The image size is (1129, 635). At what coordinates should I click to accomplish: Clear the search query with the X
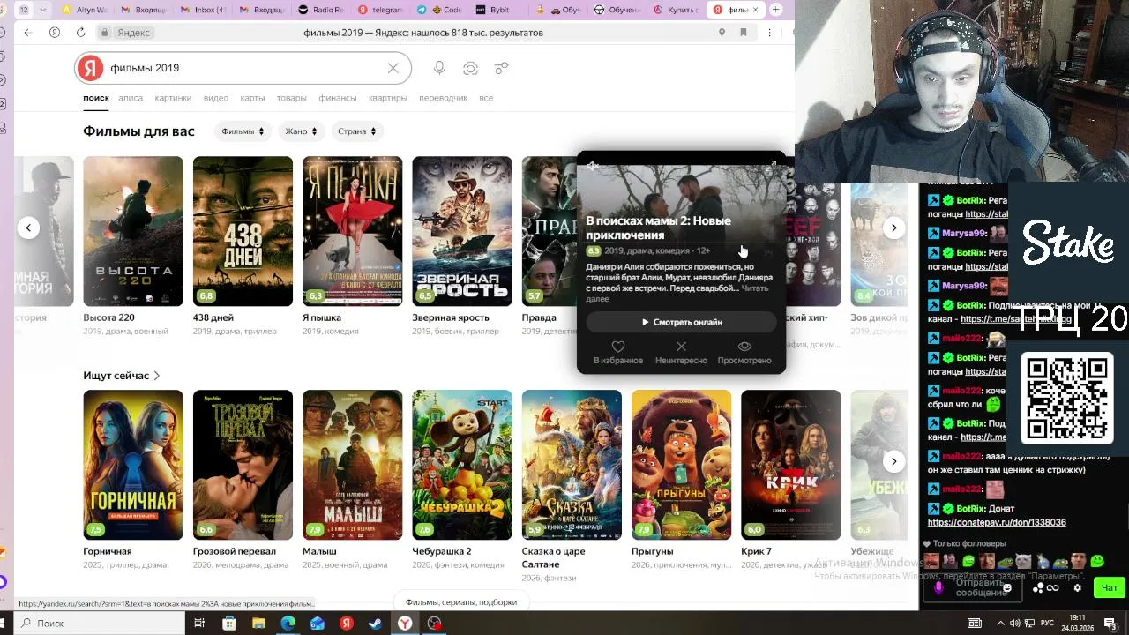[x=393, y=68]
